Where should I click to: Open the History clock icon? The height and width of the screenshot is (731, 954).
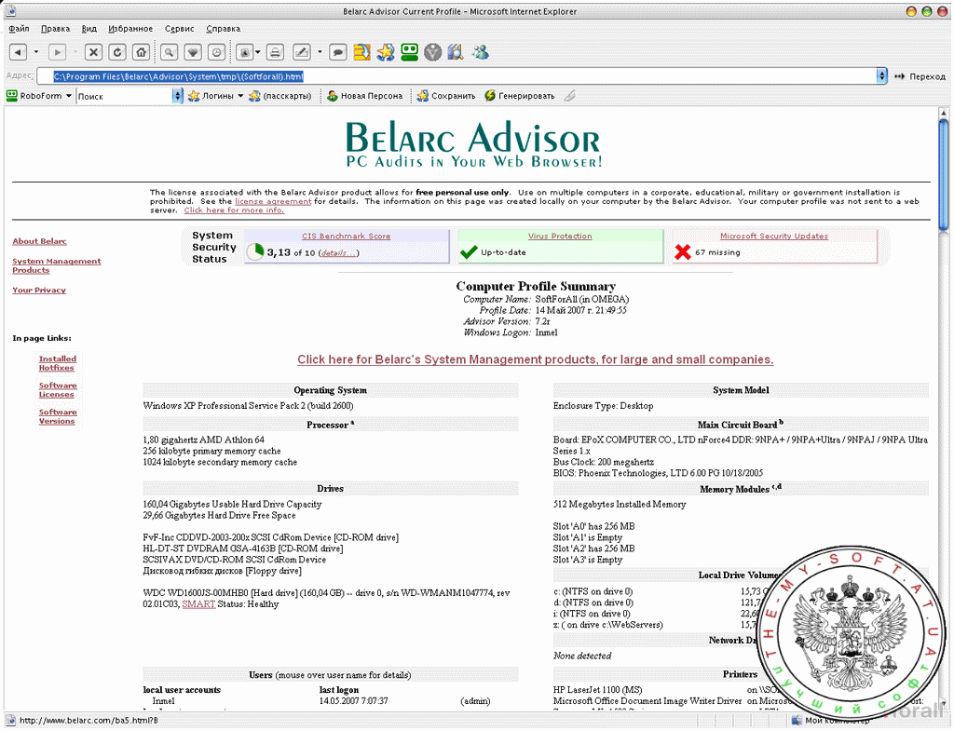pyautogui.click(x=216, y=52)
